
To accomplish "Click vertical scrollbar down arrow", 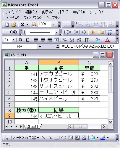I will tap(110, 122).
